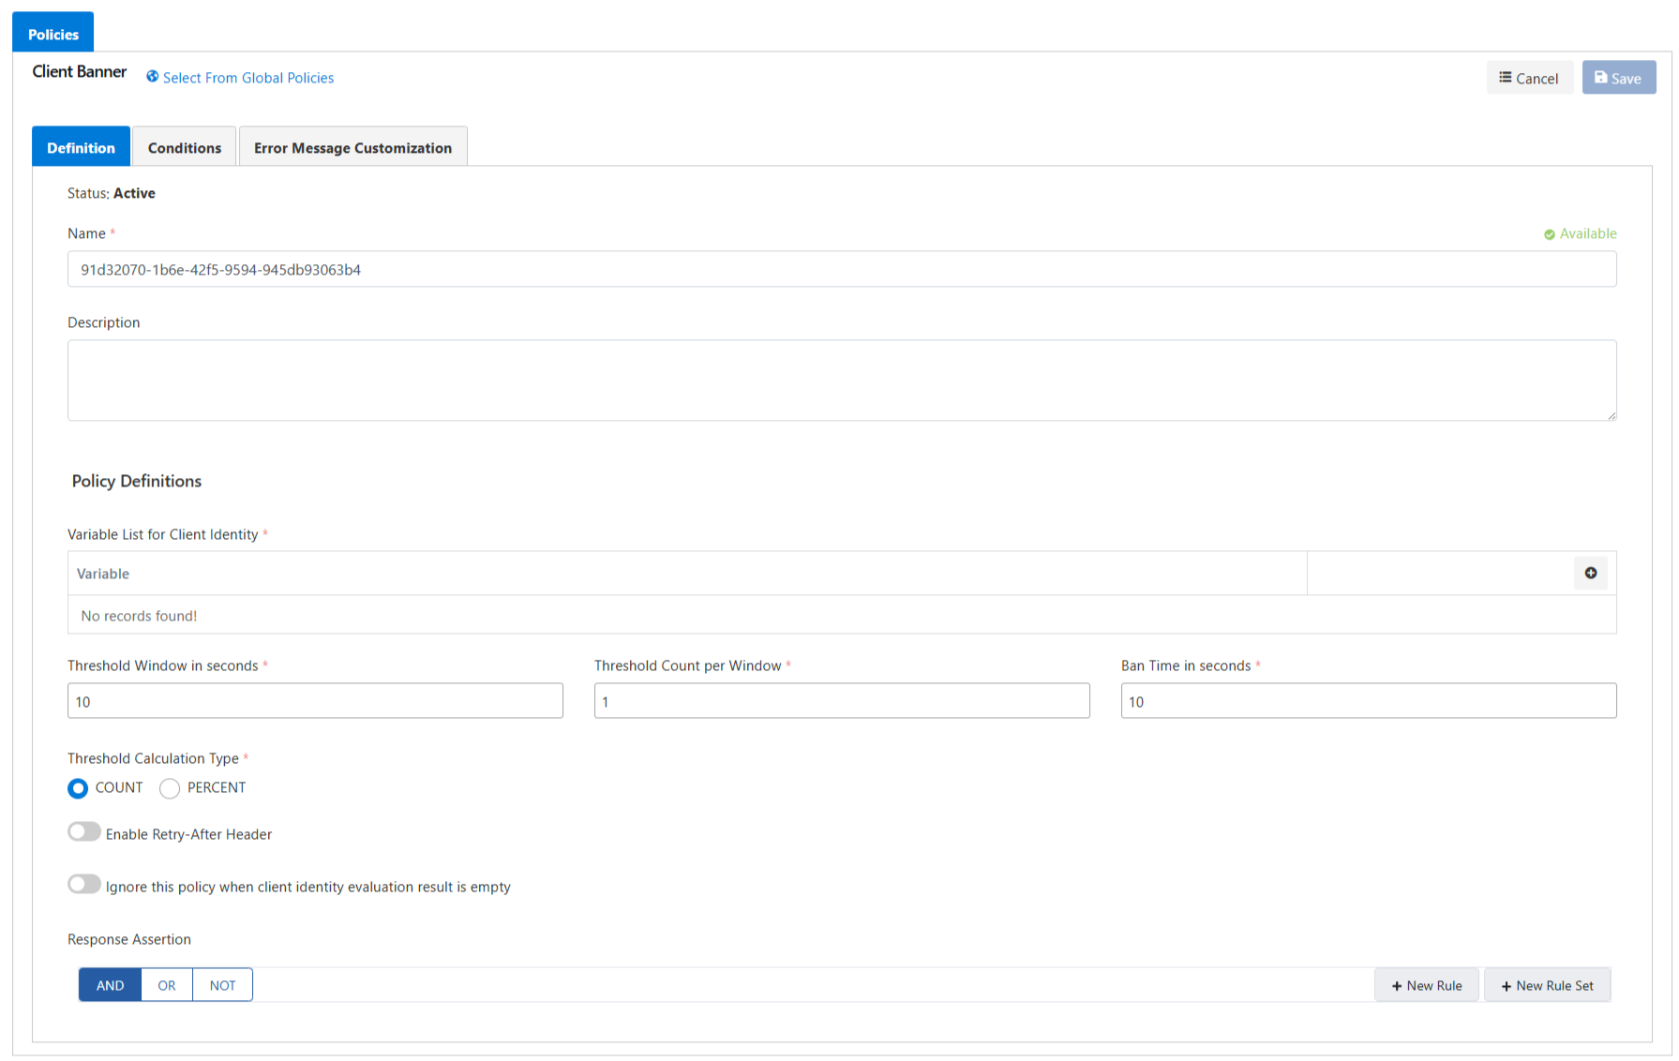Switch to the Conditions tab
This screenshot has height=1061, width=1679.
tap(184, 148)
